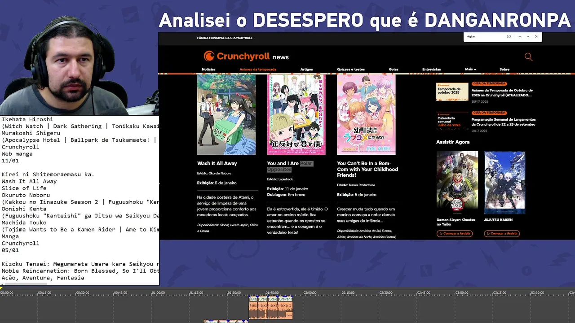Open the Artigos menu item

point(306,70)
